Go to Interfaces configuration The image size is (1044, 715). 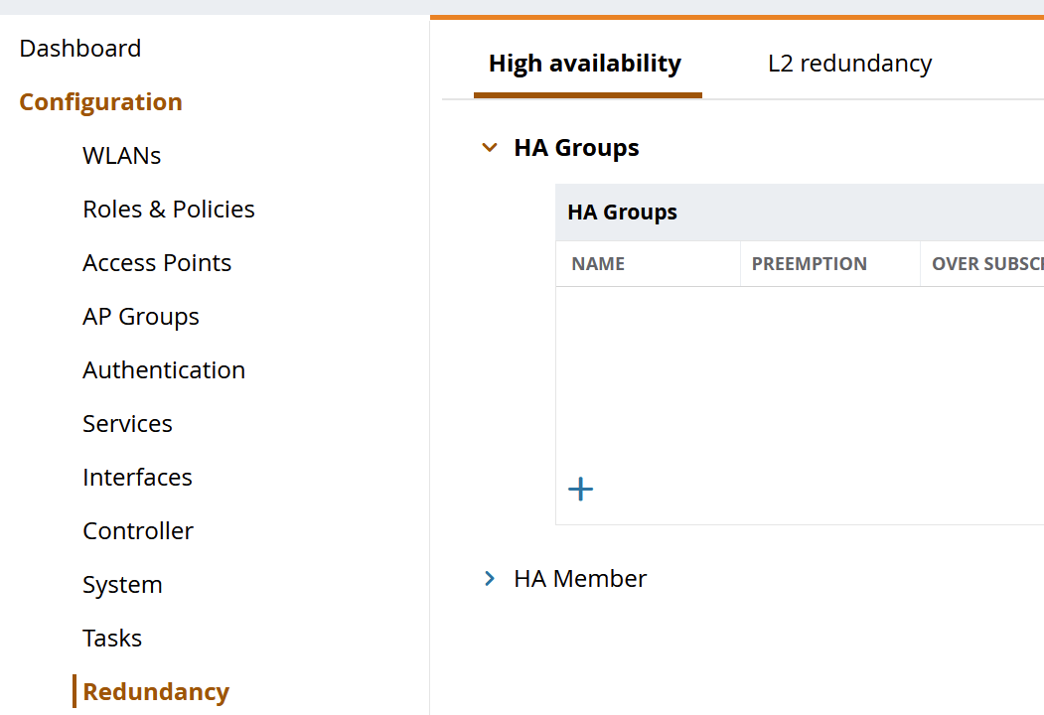[137, 477]
